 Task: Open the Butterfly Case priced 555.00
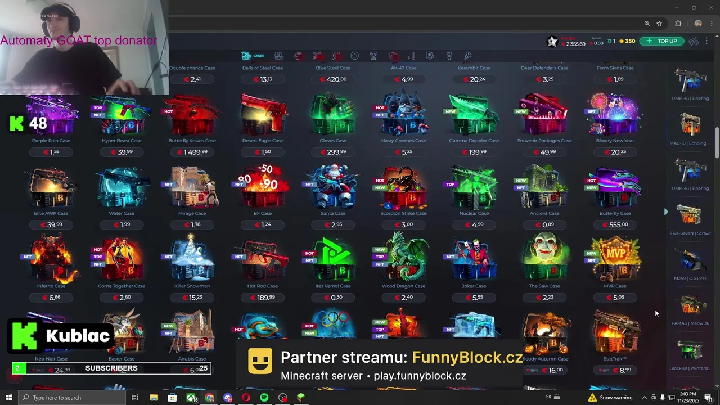click(615, 188)
